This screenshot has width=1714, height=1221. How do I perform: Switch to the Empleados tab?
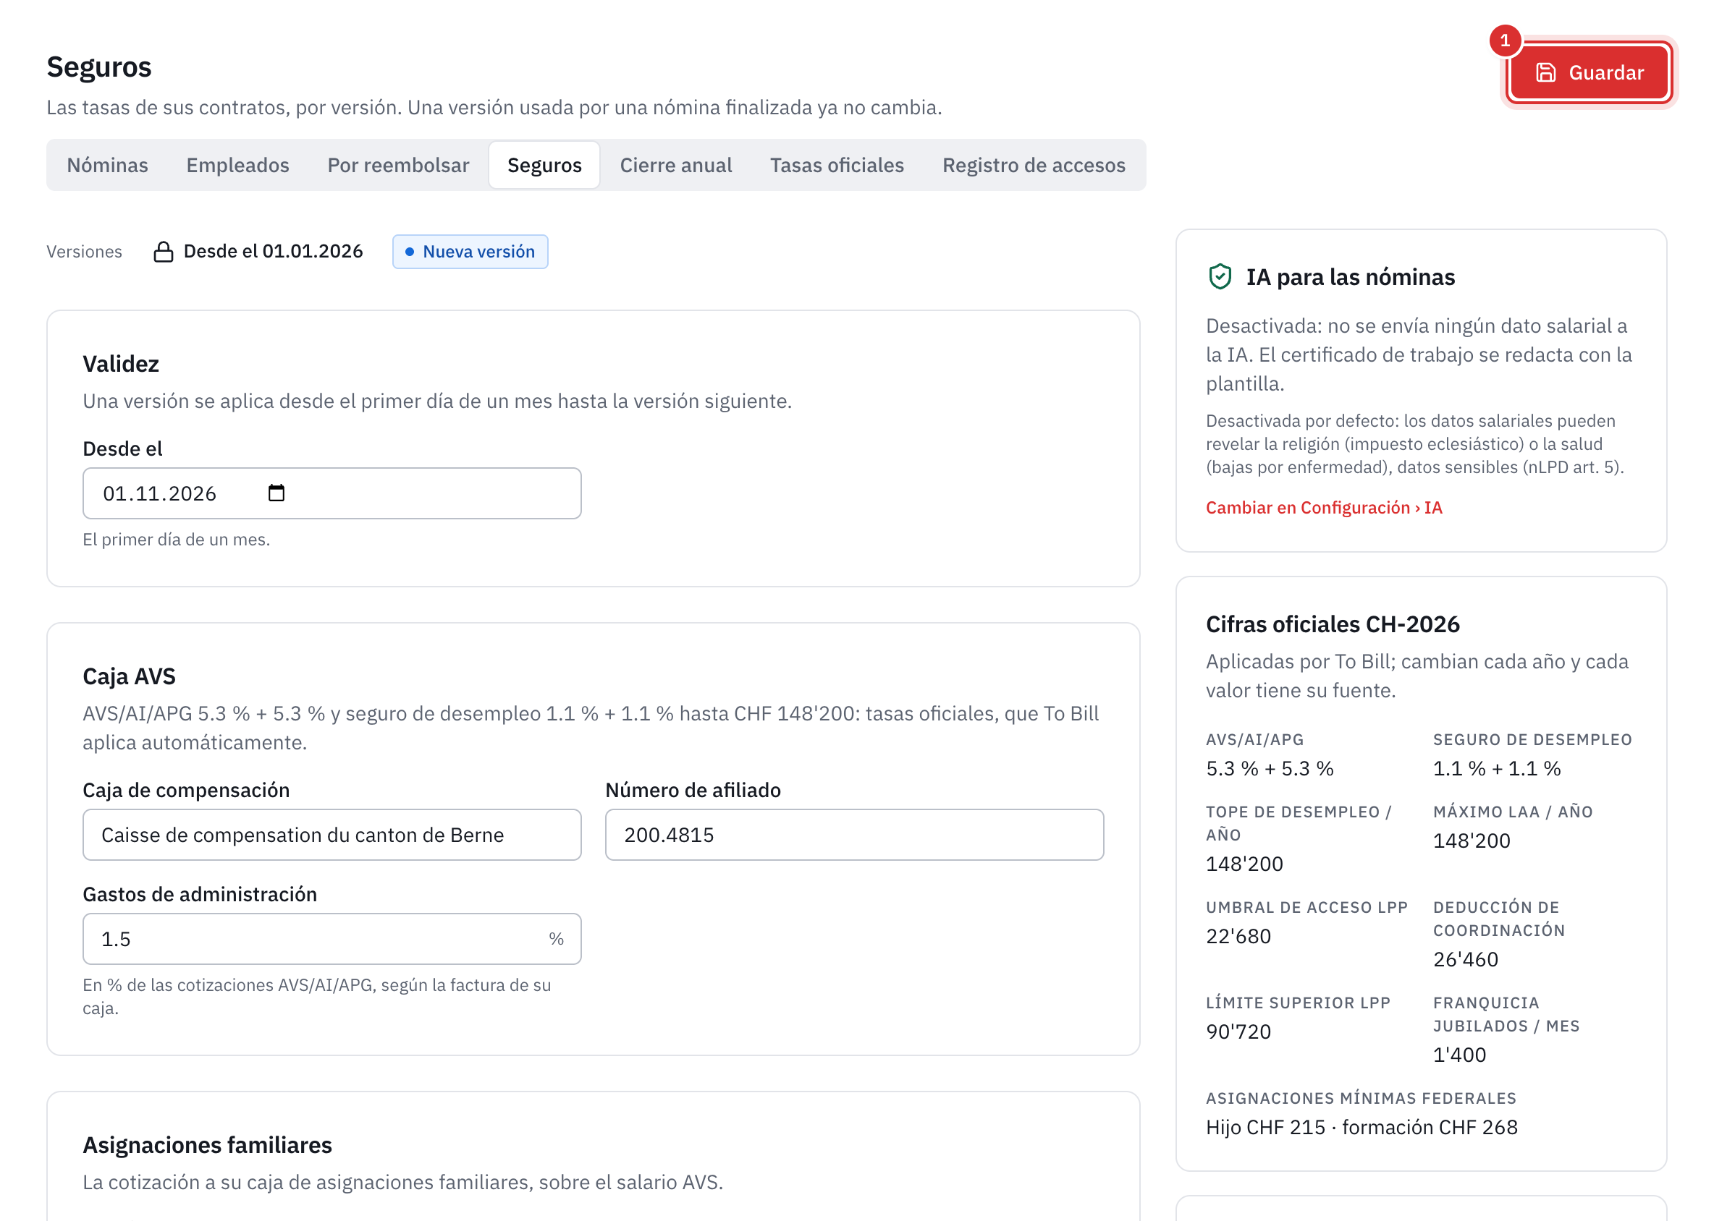pos(237,165)
